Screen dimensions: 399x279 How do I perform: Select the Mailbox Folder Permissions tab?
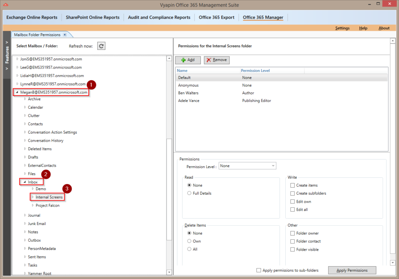pos(37,35)
